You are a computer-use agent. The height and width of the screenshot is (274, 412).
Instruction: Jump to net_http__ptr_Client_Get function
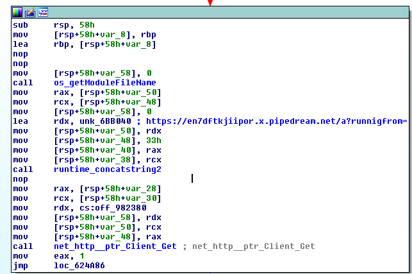pos(115,246)
